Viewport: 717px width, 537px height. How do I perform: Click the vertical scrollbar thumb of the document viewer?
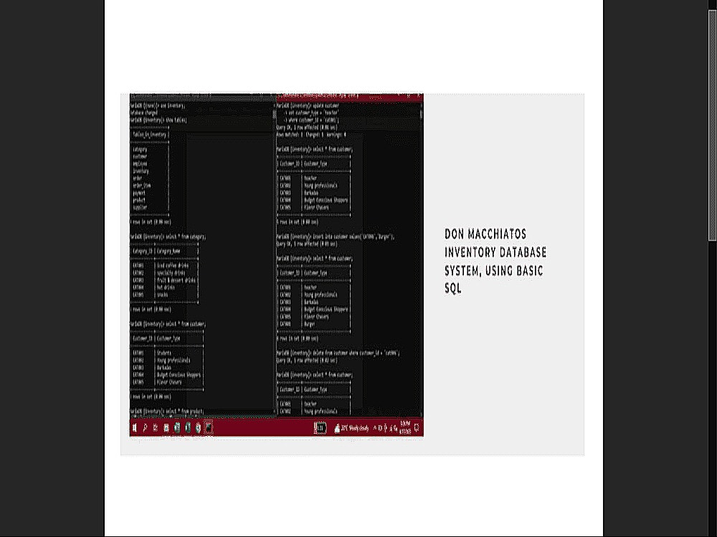[713, 125]
